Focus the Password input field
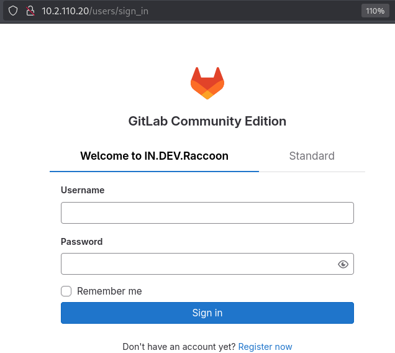This screenshot has height=353, width=395. point(199,264)
